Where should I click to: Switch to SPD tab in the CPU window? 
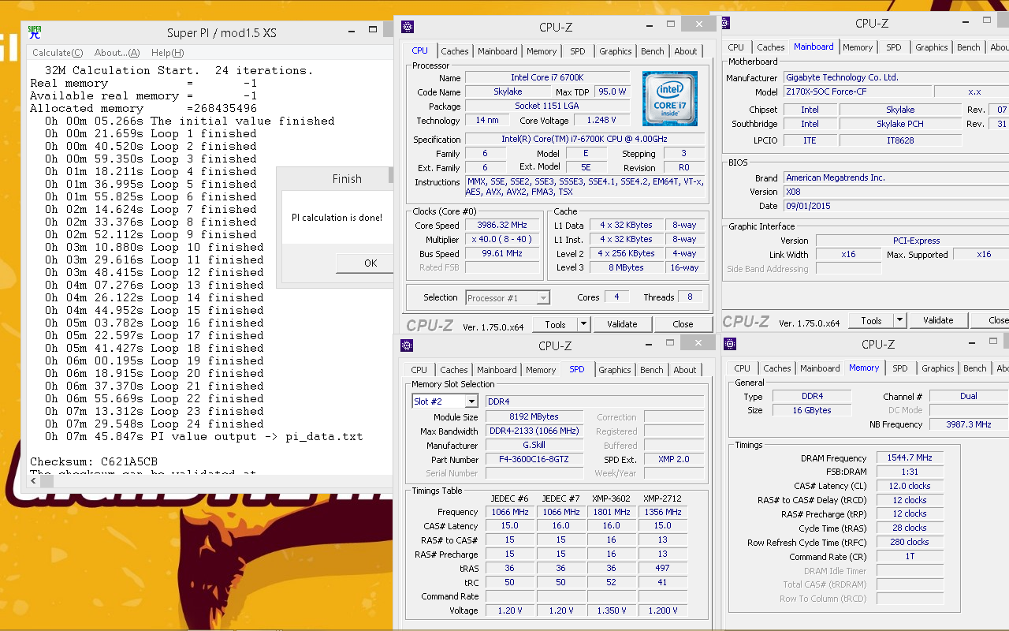coord(578,51)
